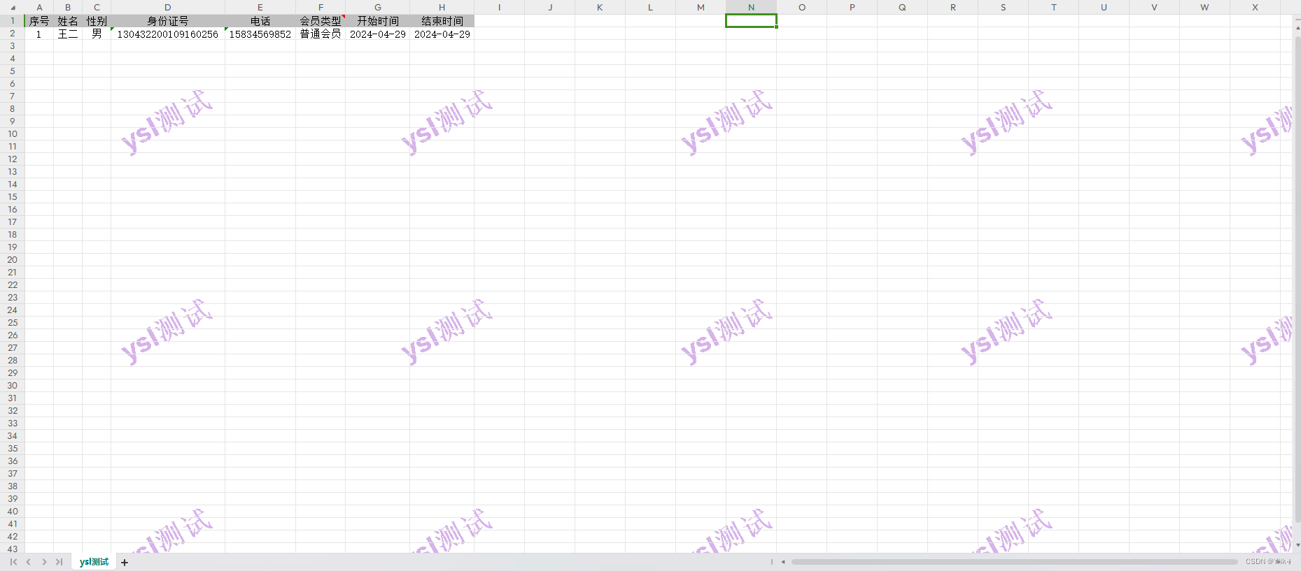Image resolution: width=1301 pixels, height=571 pixels.
Task: Go to the previous sheet arrow
Action: pos(29,562)
